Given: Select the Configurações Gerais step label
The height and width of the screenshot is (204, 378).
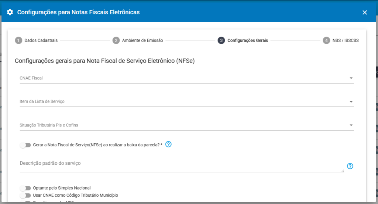Looking at the screenshot, I should pos(248,40).
